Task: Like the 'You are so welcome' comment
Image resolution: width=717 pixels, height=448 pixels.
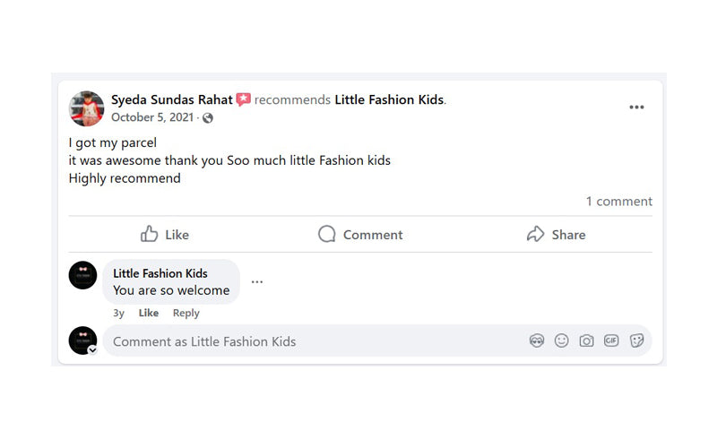Action: point(149,313)
